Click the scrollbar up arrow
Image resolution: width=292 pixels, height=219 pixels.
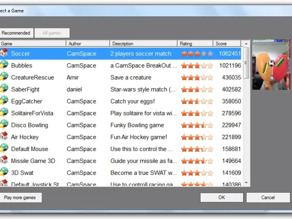pyautogui.click(x=246, y=44)
